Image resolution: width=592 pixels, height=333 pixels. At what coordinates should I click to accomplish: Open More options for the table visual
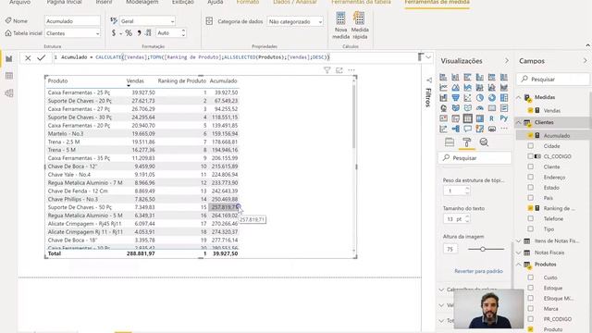(351, 70)
